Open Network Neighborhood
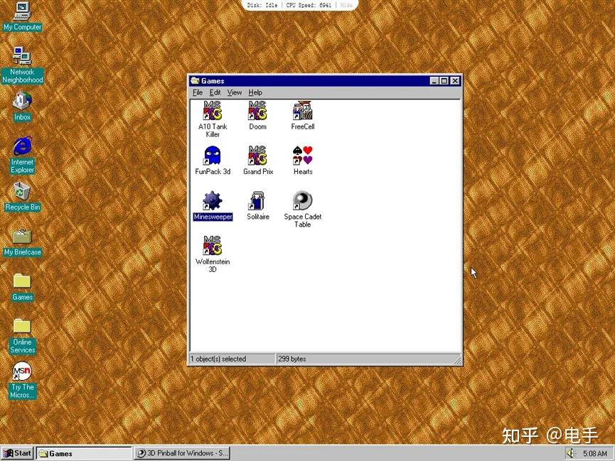Screen dimensions: 615x461 pos(21,57)
